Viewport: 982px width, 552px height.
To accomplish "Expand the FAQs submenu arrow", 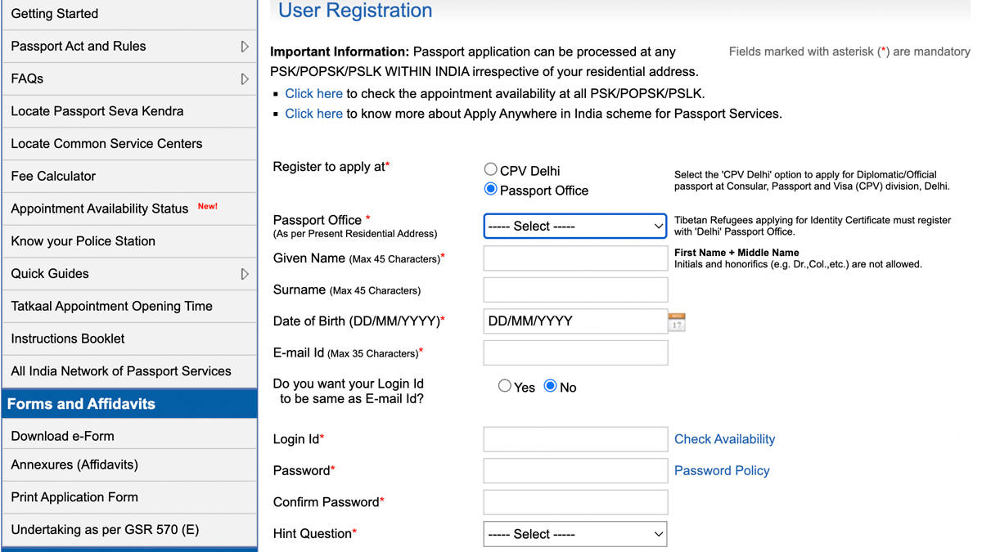I will (x=245, y=79).
